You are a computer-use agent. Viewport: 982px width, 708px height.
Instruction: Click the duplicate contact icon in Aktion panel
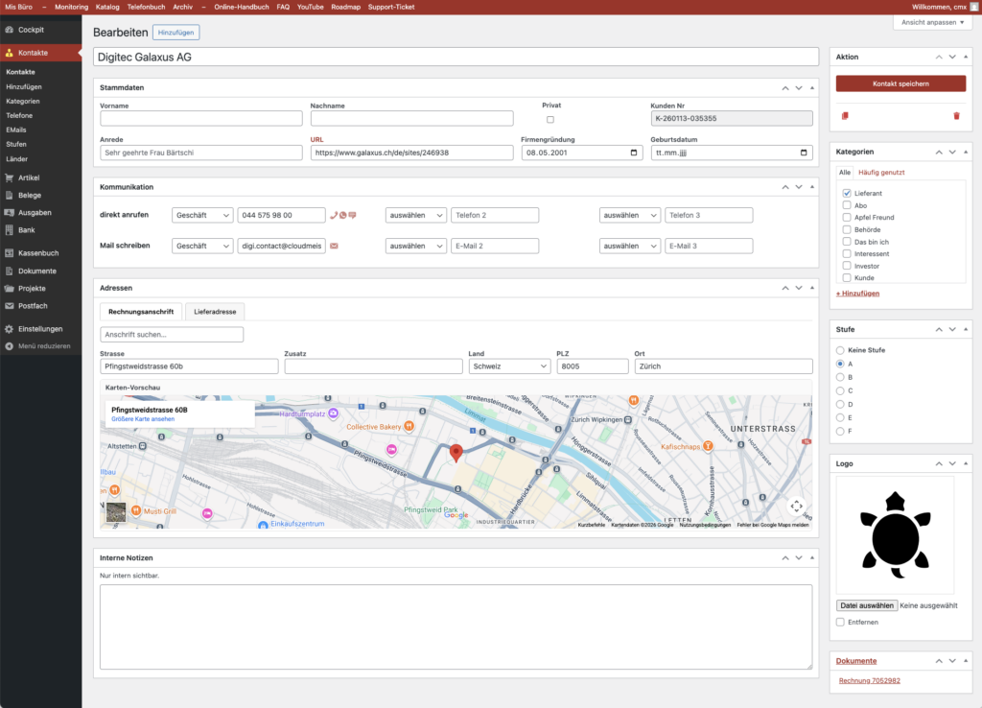click(x=845, y=116)
